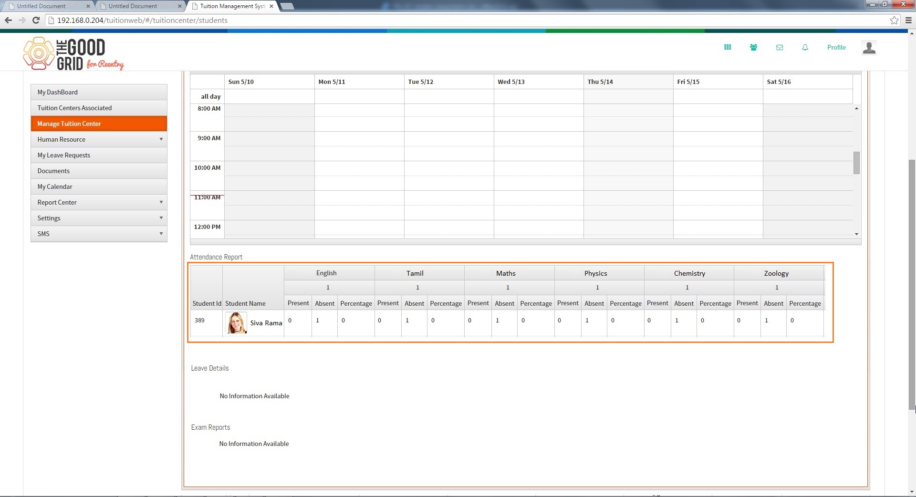Select Manage Tuition Center menu item

[x=99, y=124]
